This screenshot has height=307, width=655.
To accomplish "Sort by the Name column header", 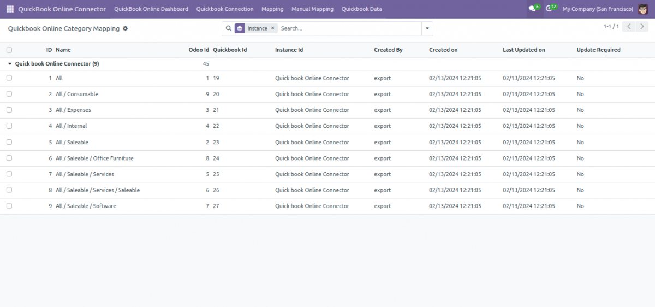I will [63, 50].
